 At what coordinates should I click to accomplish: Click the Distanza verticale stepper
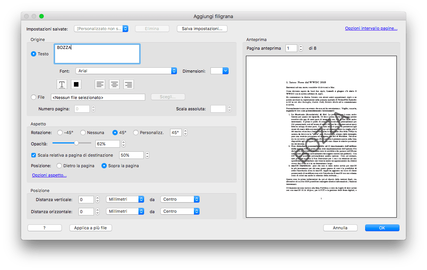pos(97,200)
